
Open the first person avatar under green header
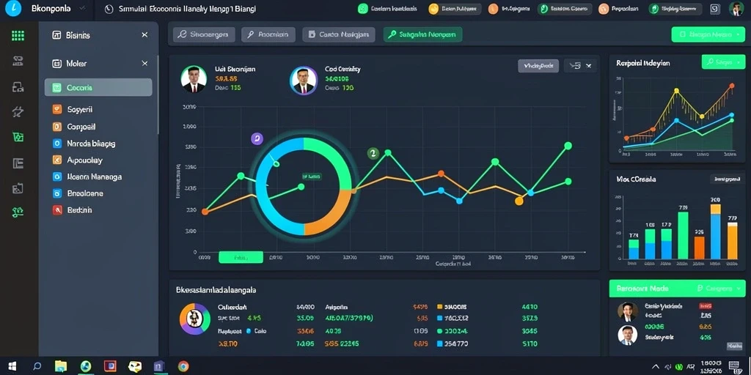628,312
